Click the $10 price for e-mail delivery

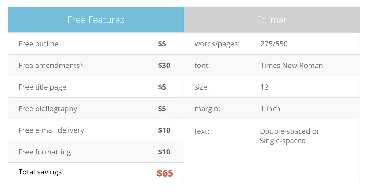(164, 130)
